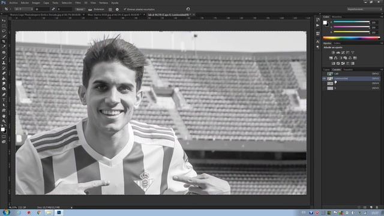Screen dimensions: 384x216
Task: Select the Clone Stamp tool
Action: pos(4,62)
